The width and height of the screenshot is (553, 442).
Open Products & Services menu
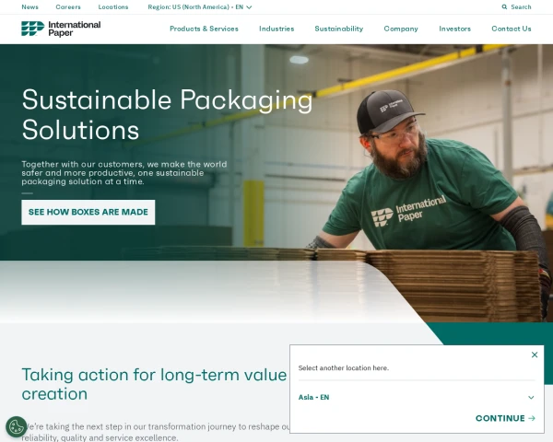pyautogui.click(x=204, y=29)
